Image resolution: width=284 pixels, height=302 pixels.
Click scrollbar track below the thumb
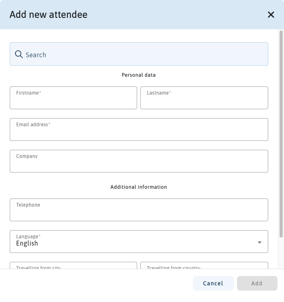click(281, 254)
